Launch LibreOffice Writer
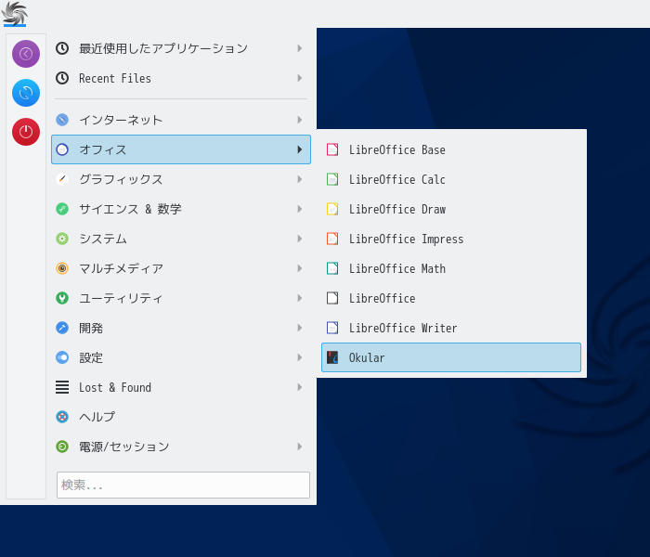The image size is (650, 557). 451,328
